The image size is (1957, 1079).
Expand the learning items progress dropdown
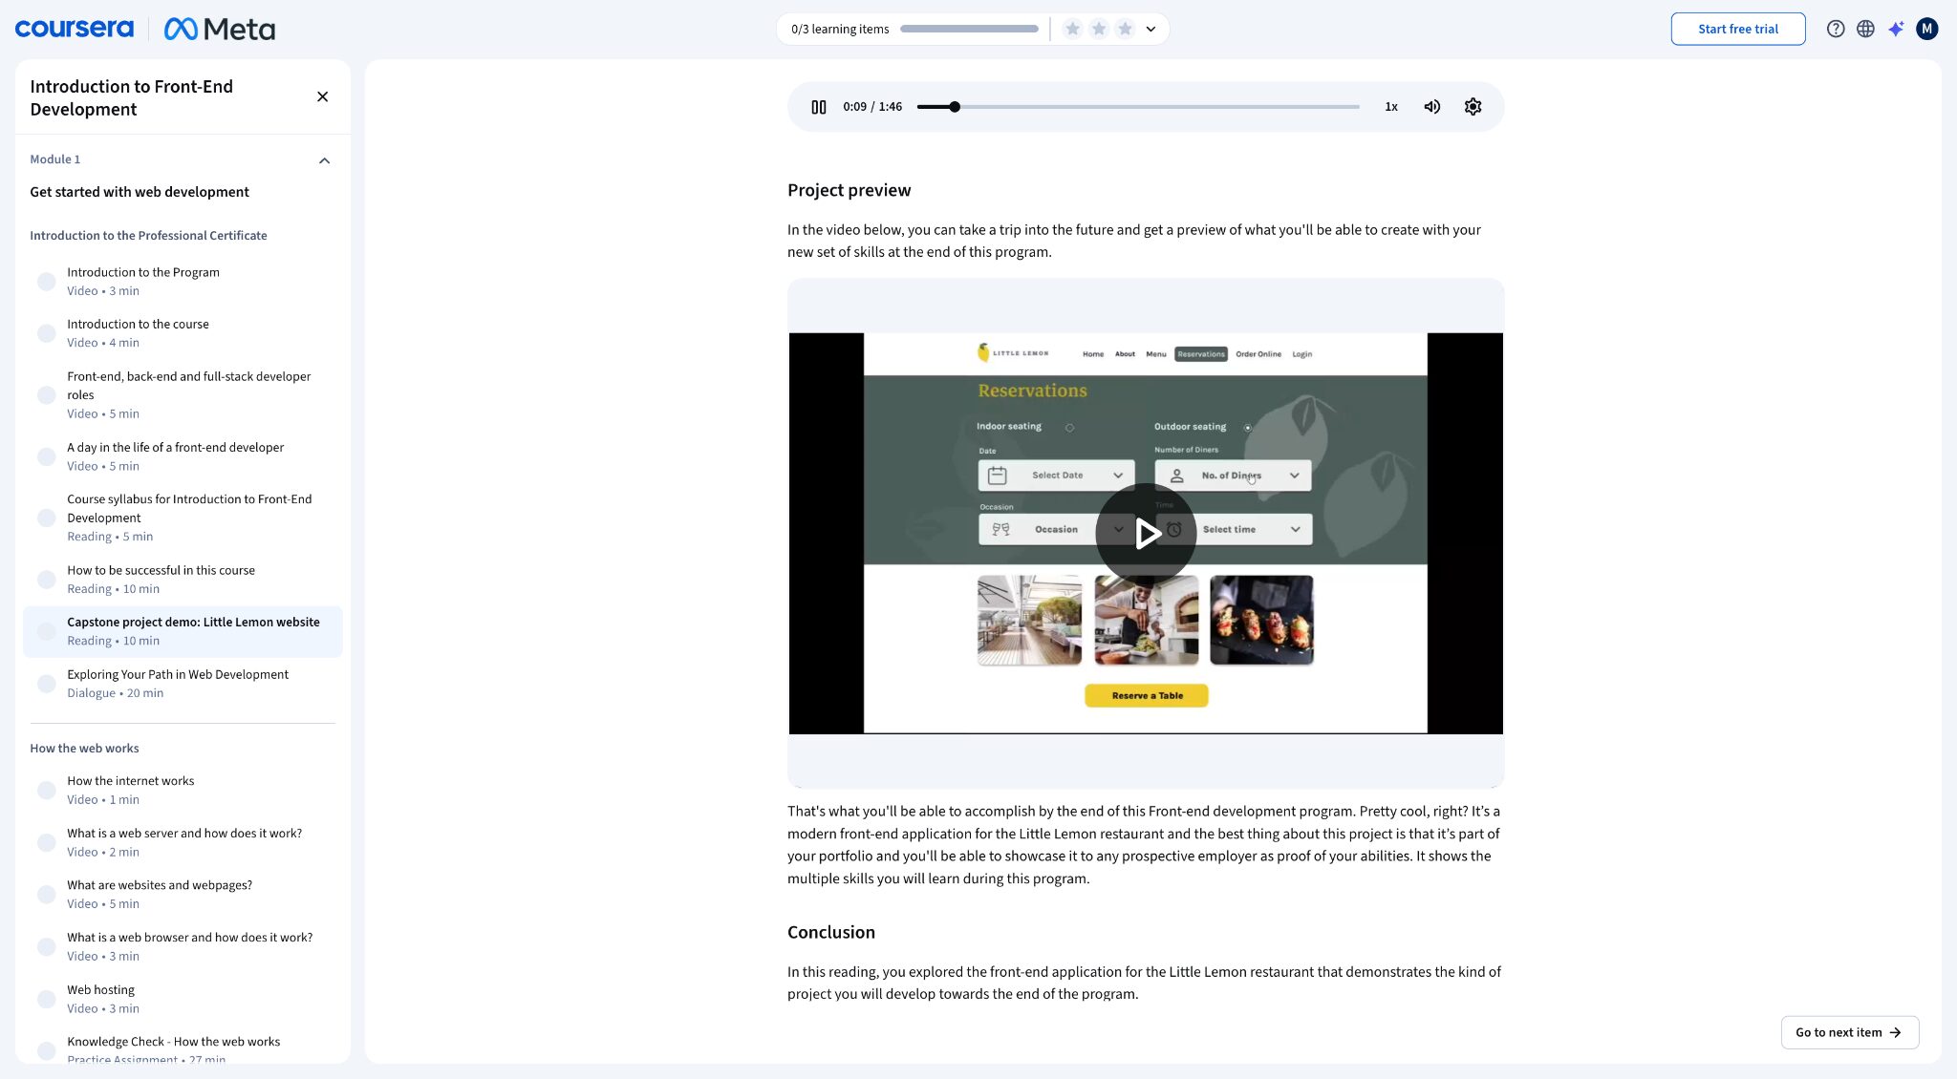[1151, 29]
